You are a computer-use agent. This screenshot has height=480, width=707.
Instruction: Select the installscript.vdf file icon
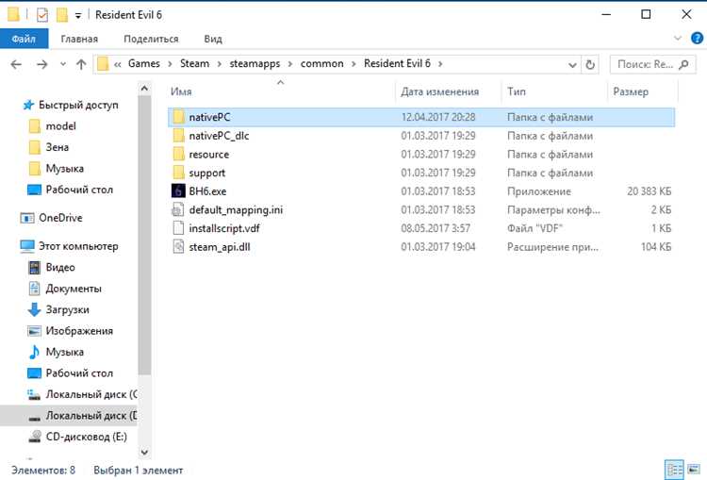pyautogui.click(x=178, y=228)
